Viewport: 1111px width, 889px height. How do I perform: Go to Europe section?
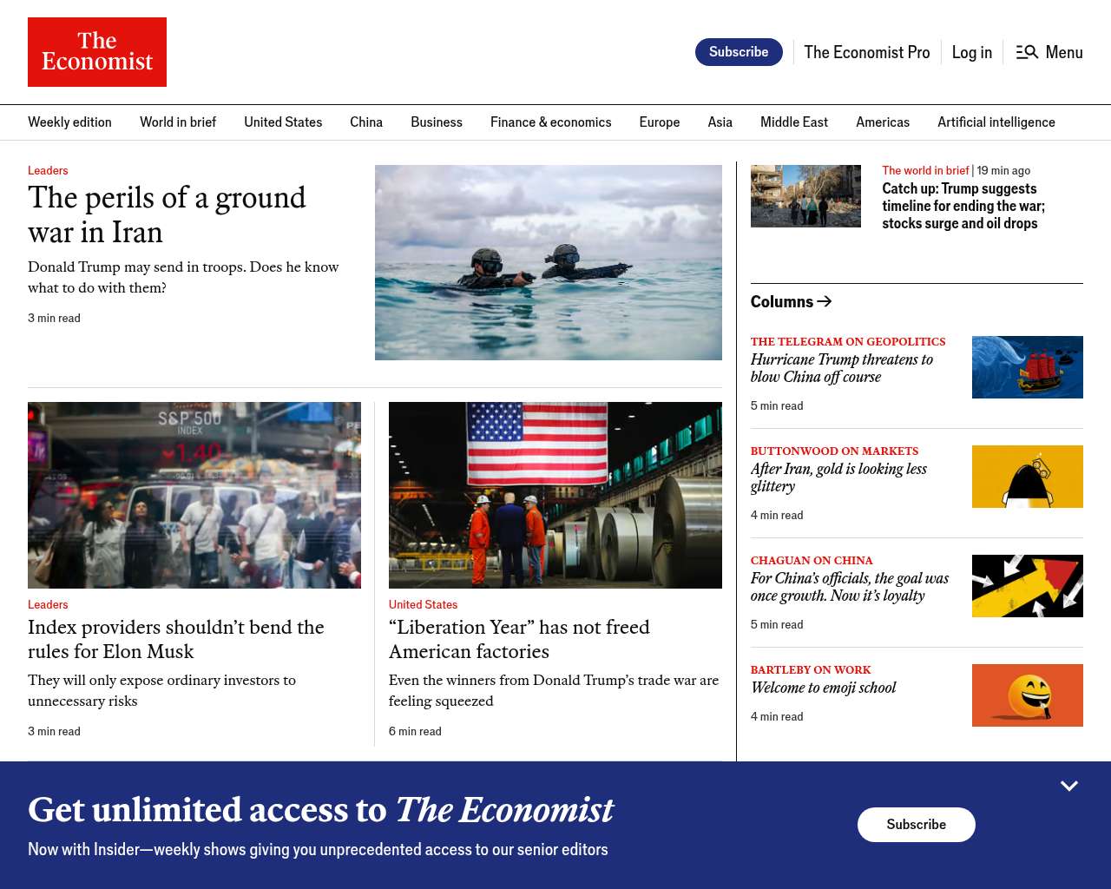(660, 122)
